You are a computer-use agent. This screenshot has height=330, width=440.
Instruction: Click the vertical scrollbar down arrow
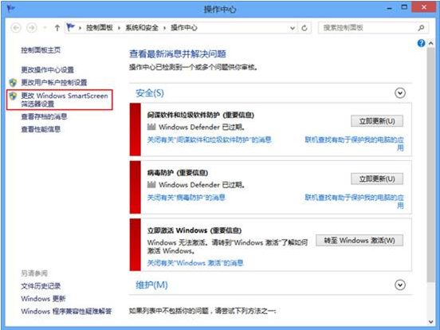point(431,322)
